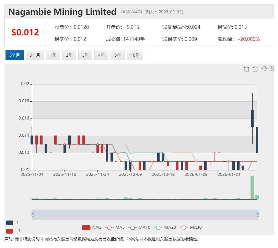Toggle the MA5 line in legend
278x248 pixels.
[115, 227]
